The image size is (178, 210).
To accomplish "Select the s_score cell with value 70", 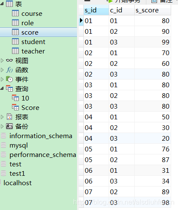I will tap(153, 53).
